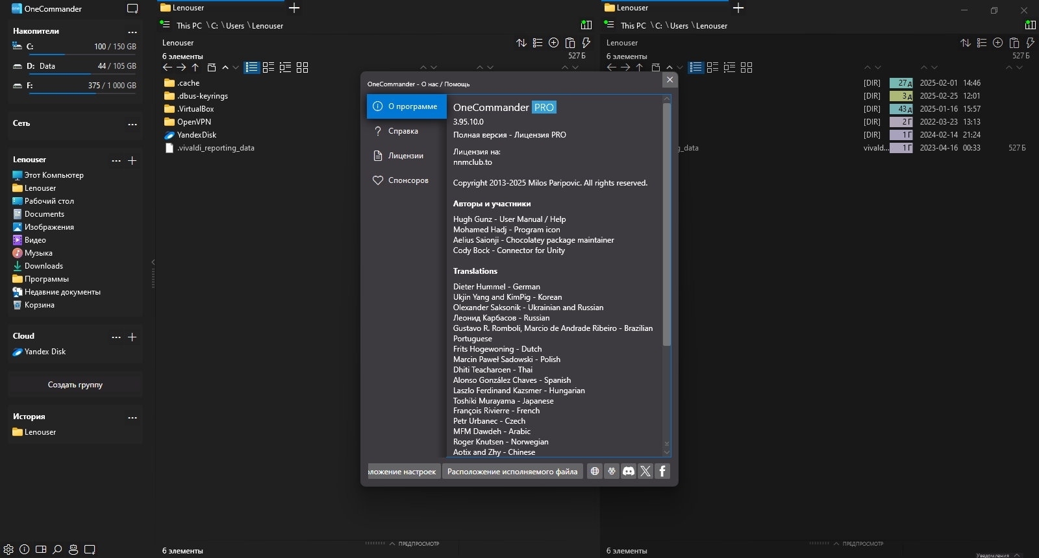
Task: Open new window icon in bottom toolbar
Action: coord(90,550)
